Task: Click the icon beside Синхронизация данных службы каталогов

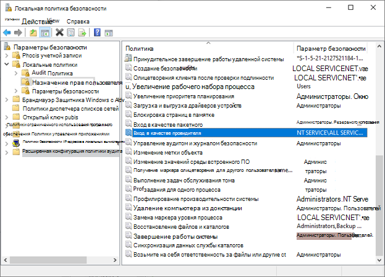Action: click(128, 245)
